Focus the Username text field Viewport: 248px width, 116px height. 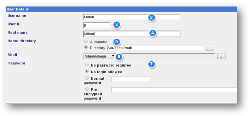coord(132,17)
